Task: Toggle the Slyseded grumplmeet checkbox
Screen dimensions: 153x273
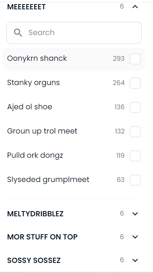Action: (x=135, y=180)
